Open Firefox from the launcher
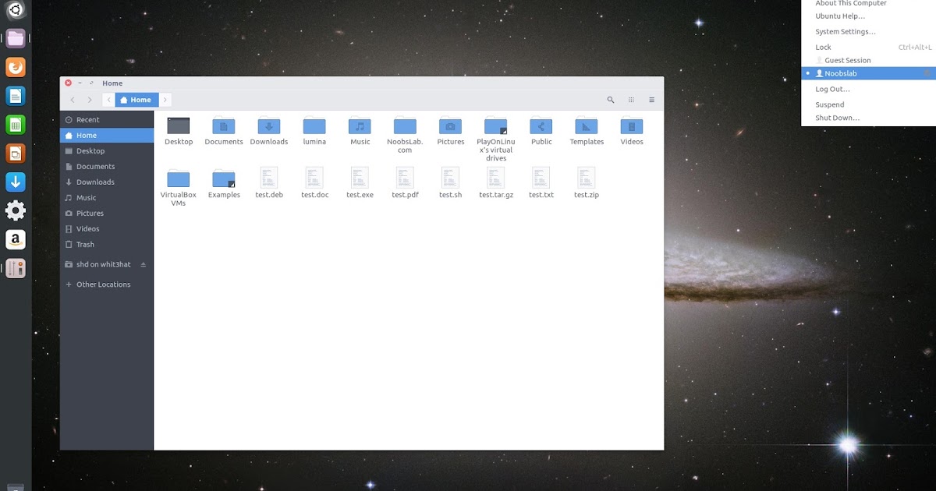This screenshot has width=936, height=491. coord(16,67)
